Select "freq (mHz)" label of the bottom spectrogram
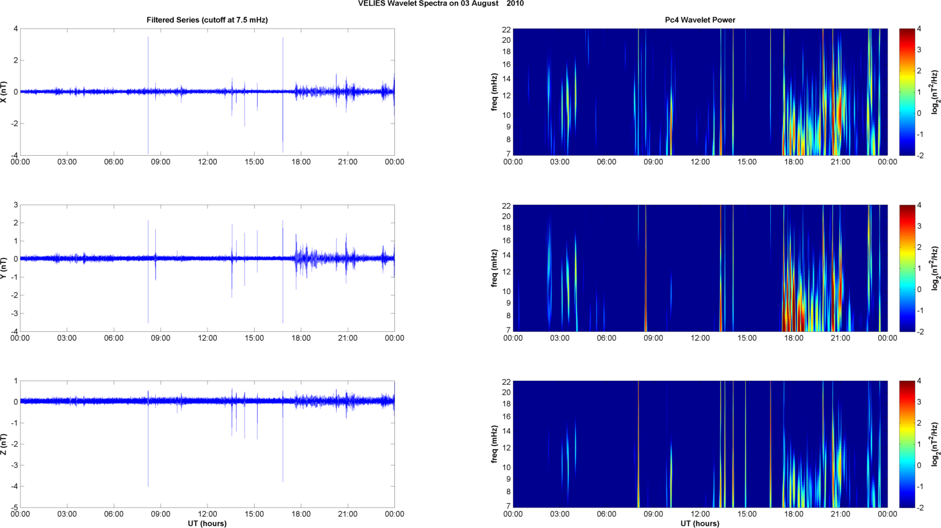The width and height of the screenshot is (941, 528). 494,444
